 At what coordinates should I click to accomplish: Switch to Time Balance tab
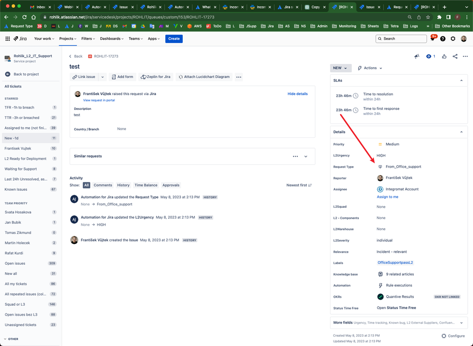pos(146,185)
